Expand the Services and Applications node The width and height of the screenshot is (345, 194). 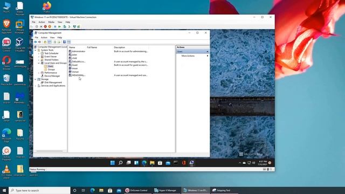(36, 86)
